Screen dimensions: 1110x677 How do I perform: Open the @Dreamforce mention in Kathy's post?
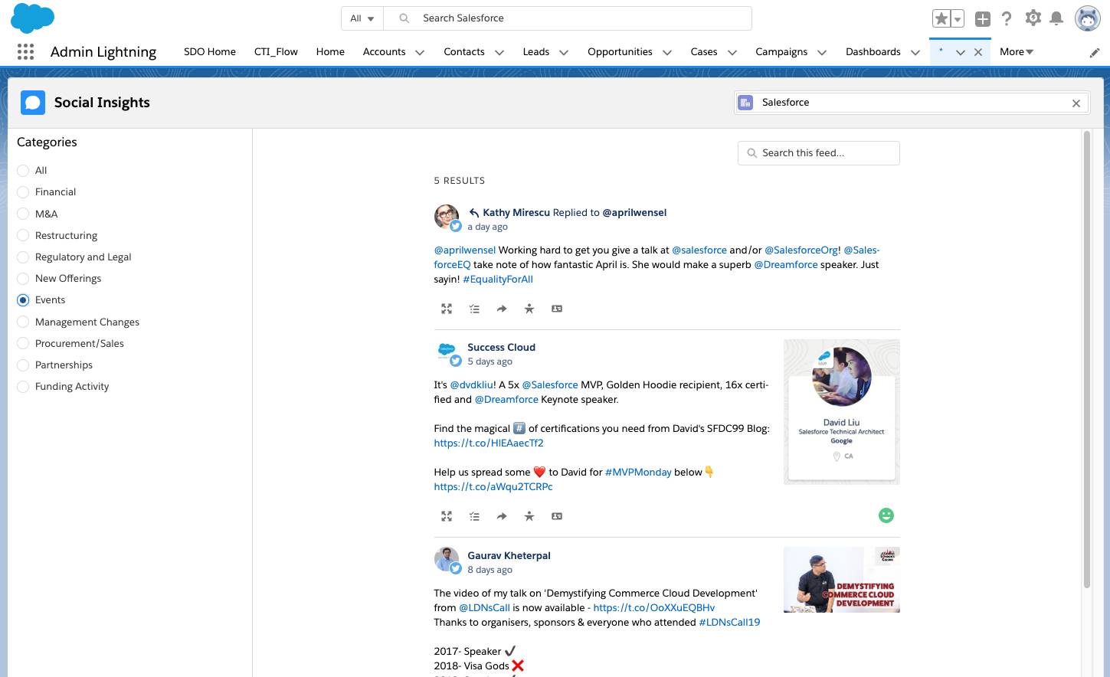tap(786, 264)
